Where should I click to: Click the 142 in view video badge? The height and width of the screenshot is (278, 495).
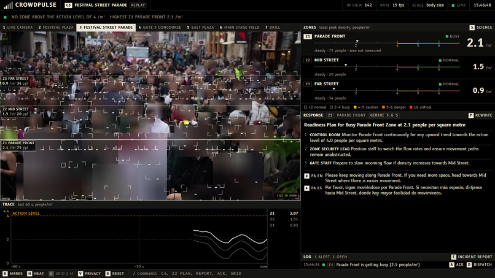(x=286, y=195)
